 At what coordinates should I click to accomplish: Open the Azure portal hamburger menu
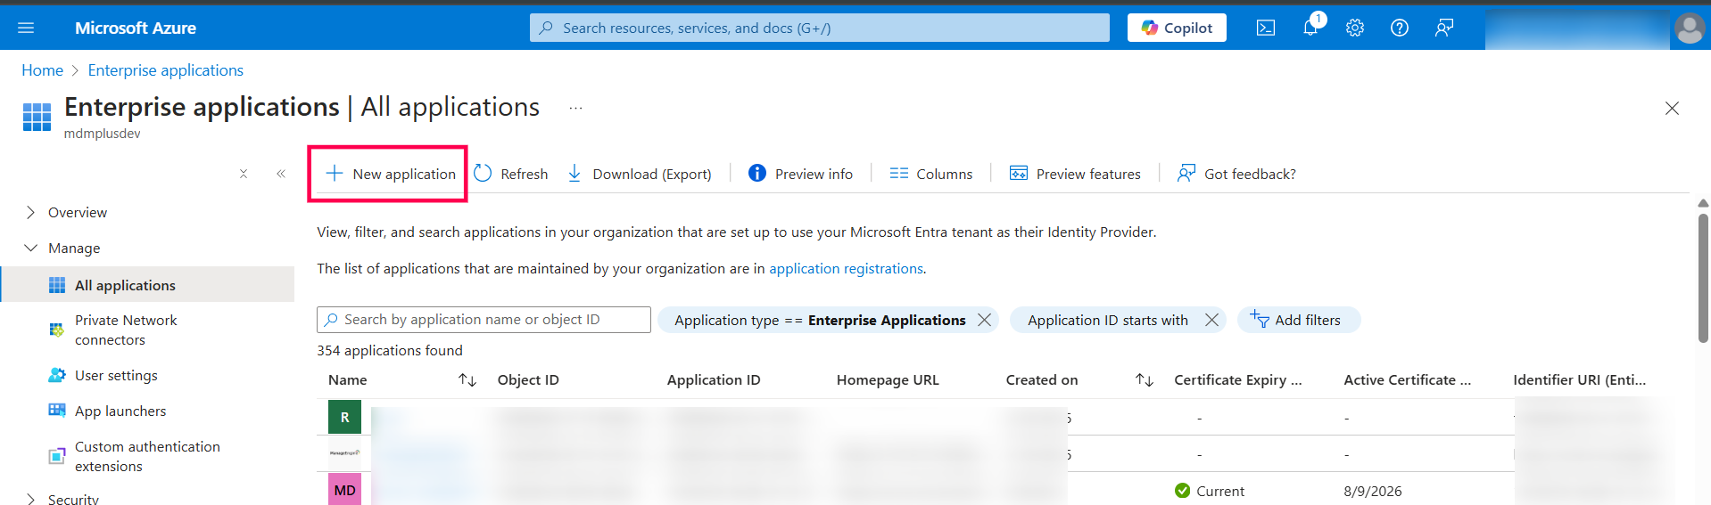pyautogui.click(x=26, y=28)
